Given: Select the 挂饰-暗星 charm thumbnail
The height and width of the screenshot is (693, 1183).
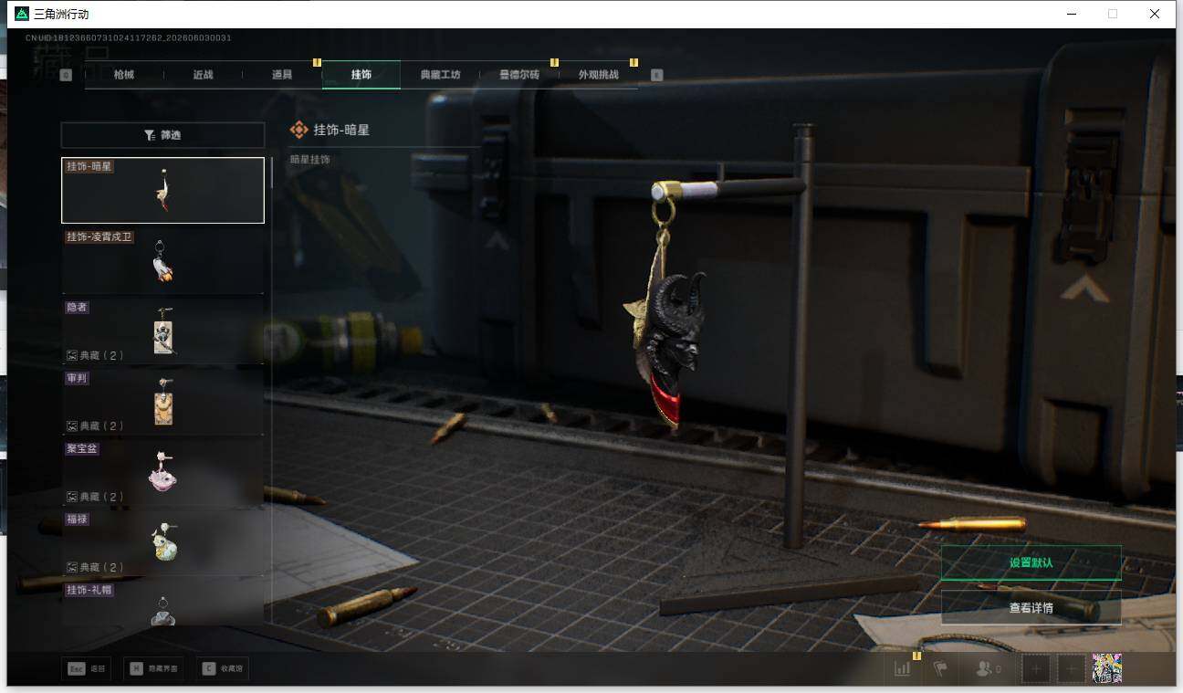Looking at the screenshot, I should click(162, 190).
